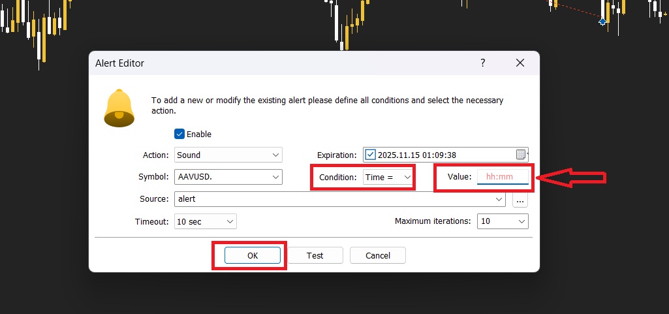
Task: Click the Test button
Action: (315, 255)
